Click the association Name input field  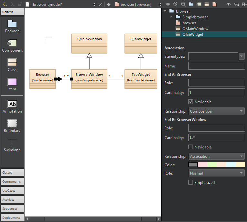[x=216, y=66]
